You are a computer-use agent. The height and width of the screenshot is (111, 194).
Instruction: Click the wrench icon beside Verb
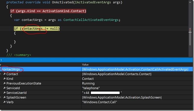5,102
